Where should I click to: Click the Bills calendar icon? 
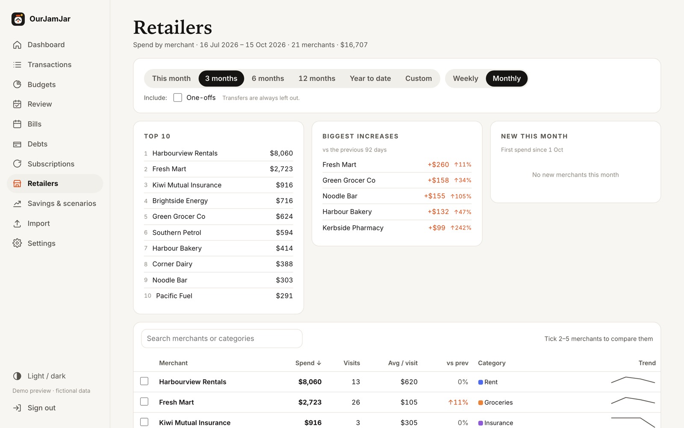pos(17,124)
